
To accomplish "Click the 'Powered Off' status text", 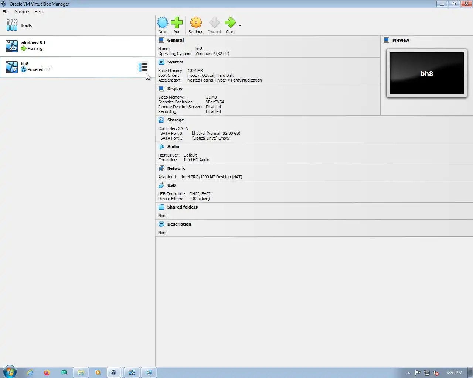I will [x=39, y=69].
